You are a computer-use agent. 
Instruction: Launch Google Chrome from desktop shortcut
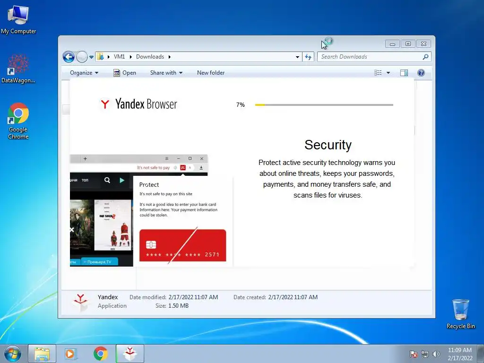18,121
